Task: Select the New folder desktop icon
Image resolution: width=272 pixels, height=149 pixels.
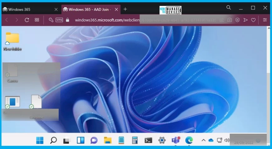Action: click(12, 41)
